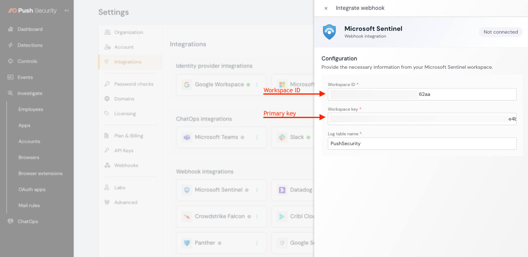Screen dimensions: 528x257
Task: Click the Detections lightning icon
Action: click(x=10, y=45)
